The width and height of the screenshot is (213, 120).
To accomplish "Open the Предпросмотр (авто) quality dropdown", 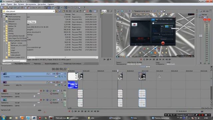I will click(x=151, y=11).
